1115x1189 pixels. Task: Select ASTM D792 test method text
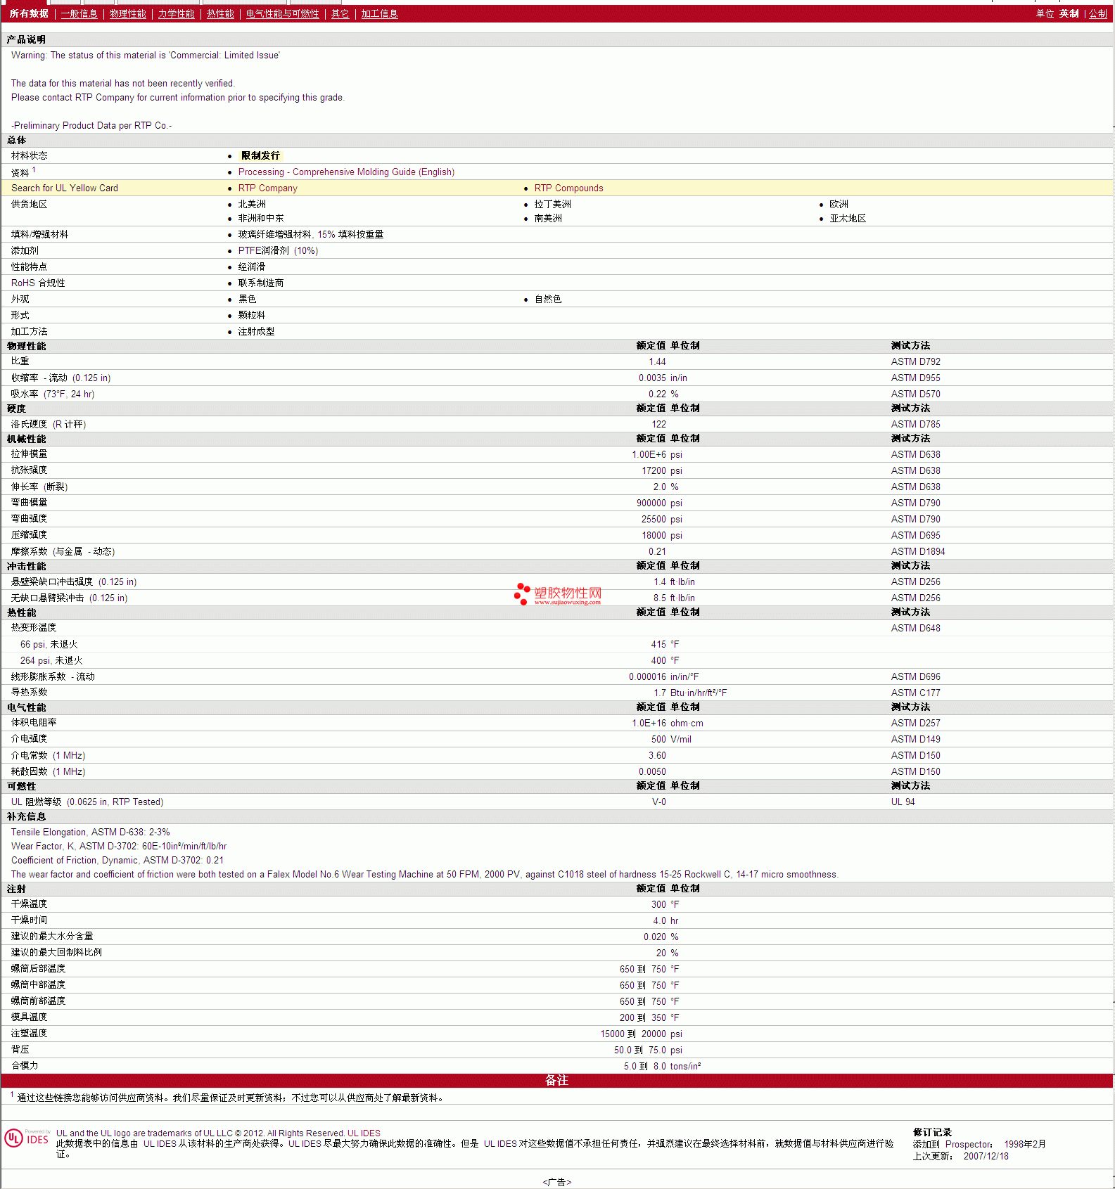click(x=915, y=361)
